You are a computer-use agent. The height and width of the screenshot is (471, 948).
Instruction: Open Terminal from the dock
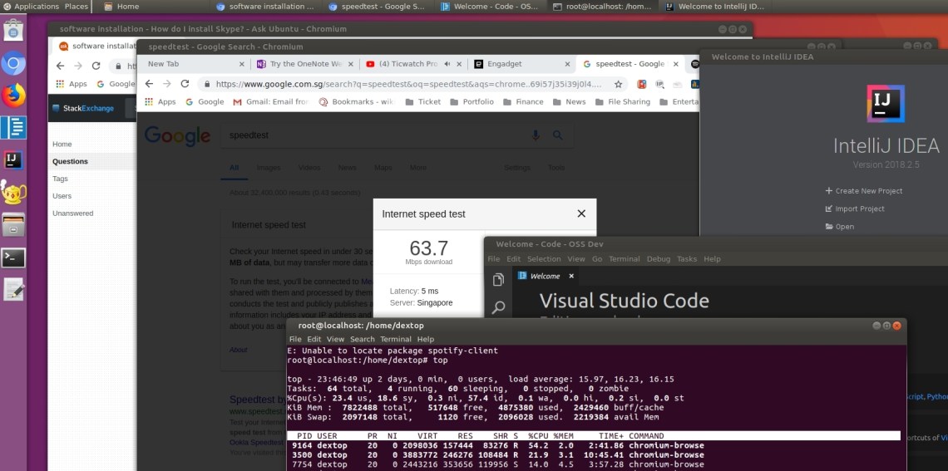click(x=13, y=258)
